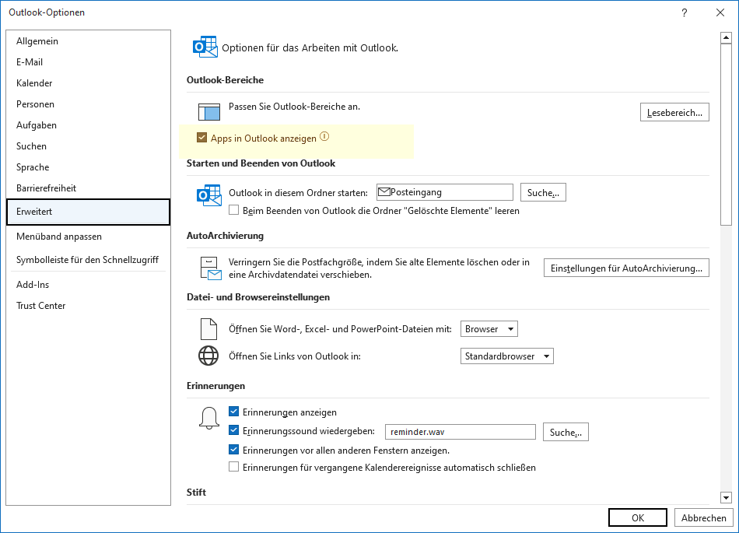This screenshot has width=739, height=533.
Task: Click the AutoArchivierung archive box icon
Action: point(210,268)
